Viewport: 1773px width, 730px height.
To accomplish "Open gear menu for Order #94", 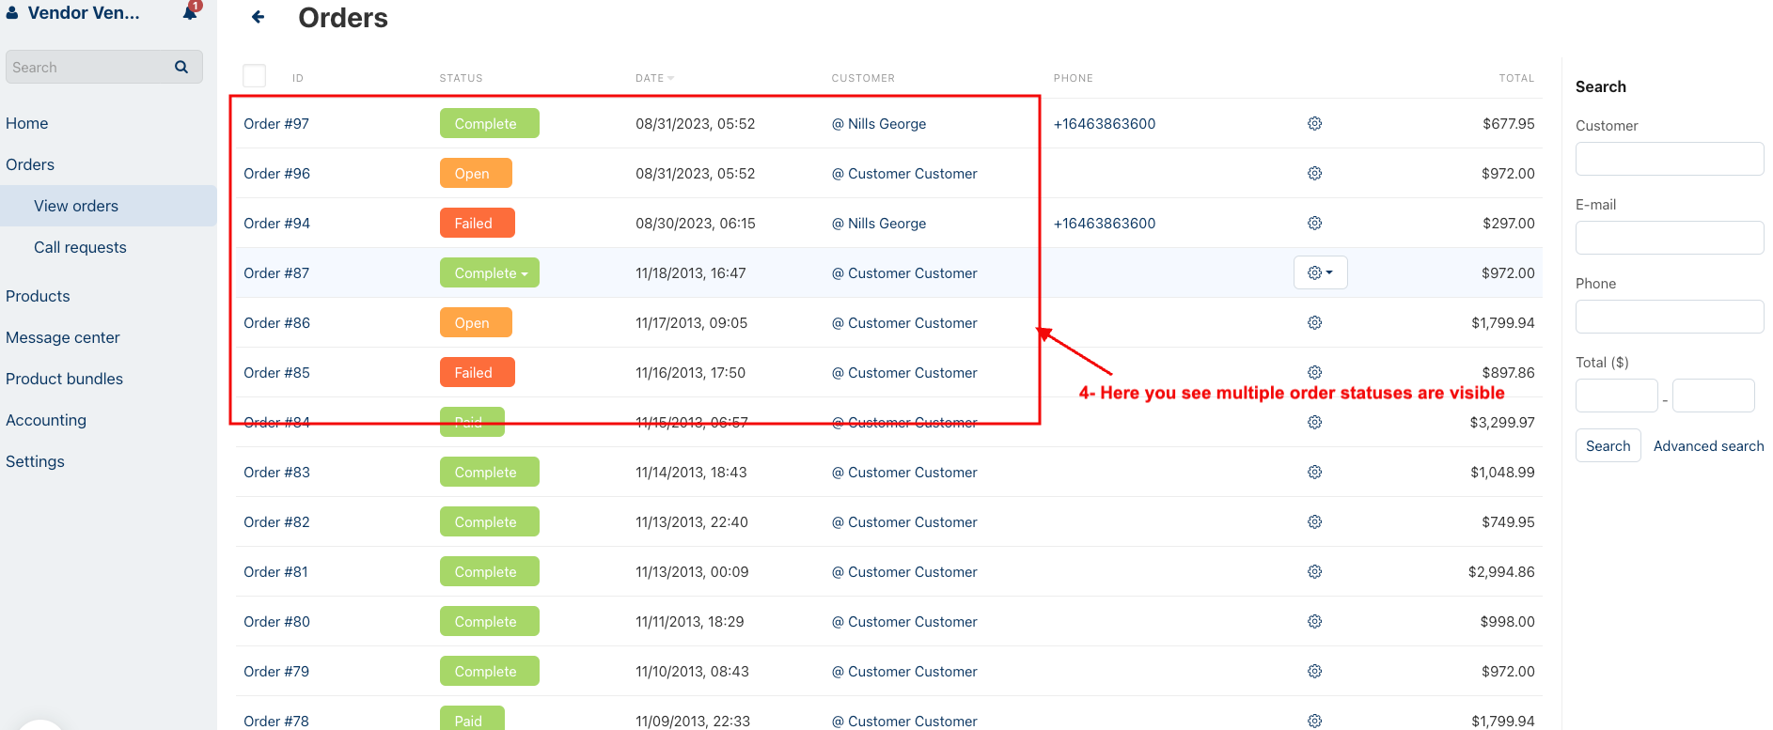I will (x=1314, y=223).
